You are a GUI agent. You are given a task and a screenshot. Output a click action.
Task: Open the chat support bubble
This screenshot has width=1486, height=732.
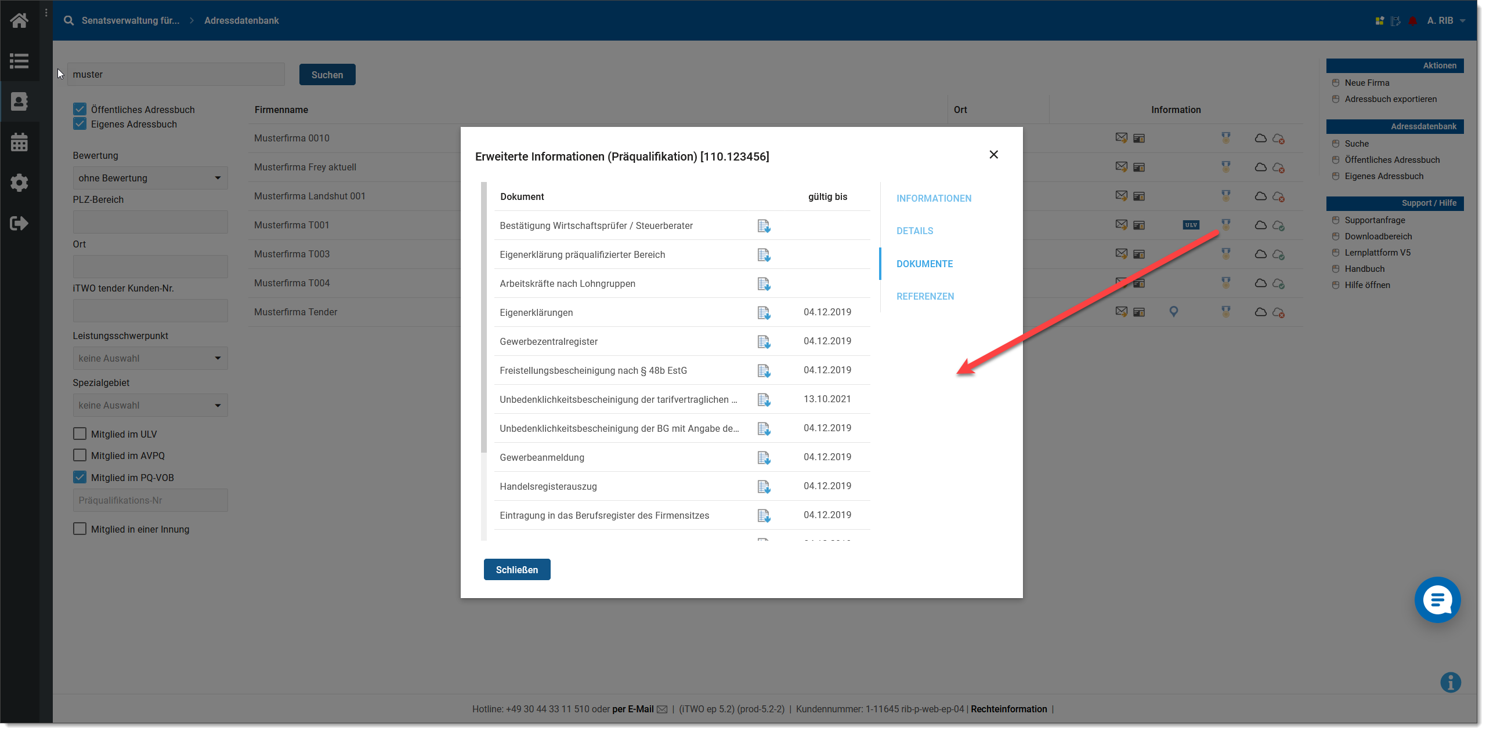1437,600
